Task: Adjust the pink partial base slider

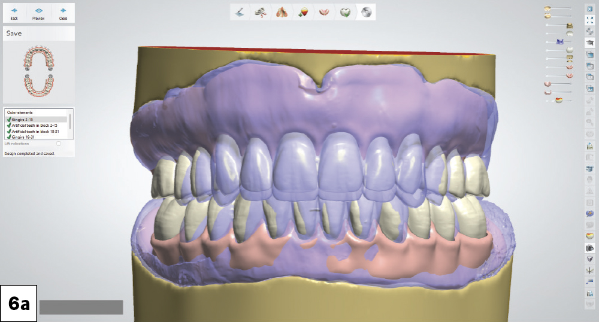Action: tap(558, 92)
